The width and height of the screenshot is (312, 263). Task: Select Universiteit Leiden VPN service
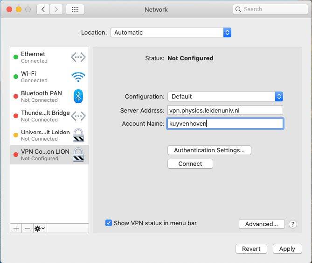pyautogui.click(x=49, y=135)
